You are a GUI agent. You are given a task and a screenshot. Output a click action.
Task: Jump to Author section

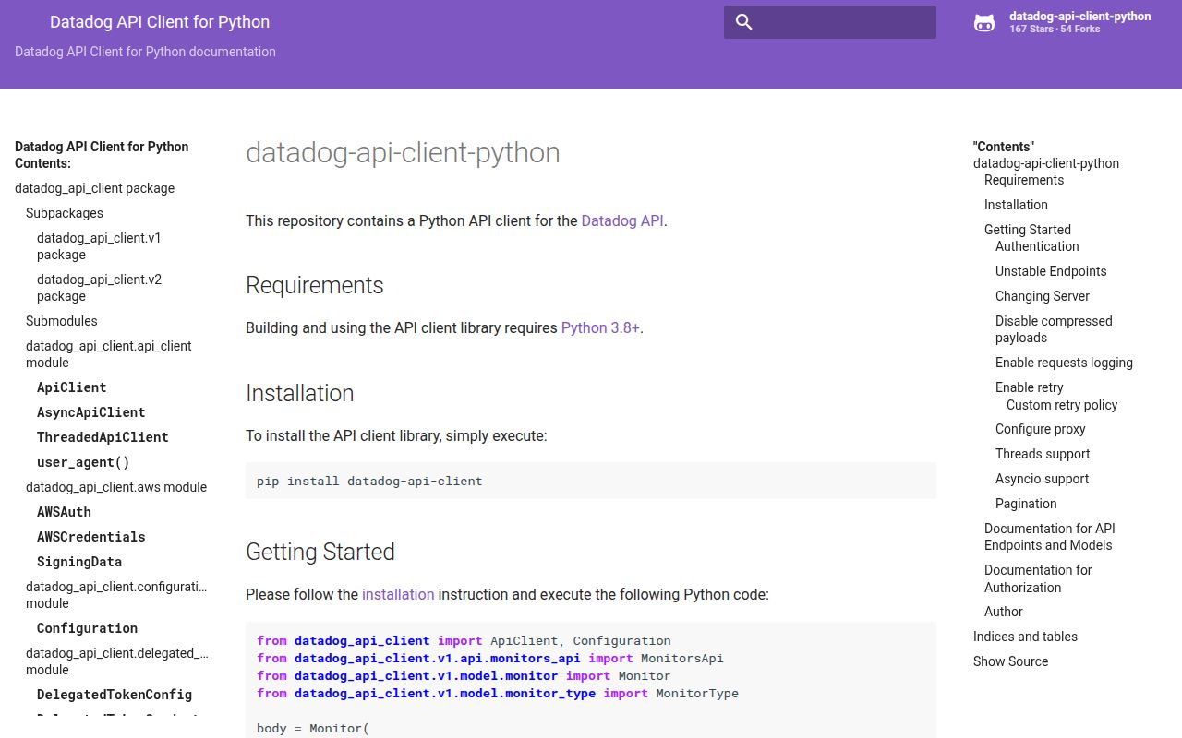pos(1004,612)
